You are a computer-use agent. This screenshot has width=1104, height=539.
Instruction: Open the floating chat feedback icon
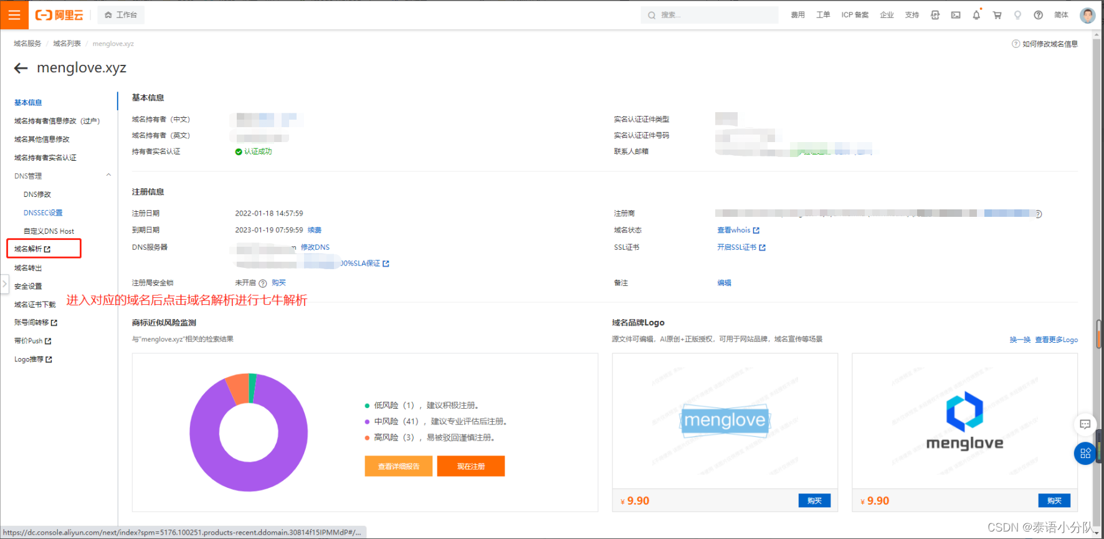[x=1085, y=424]
